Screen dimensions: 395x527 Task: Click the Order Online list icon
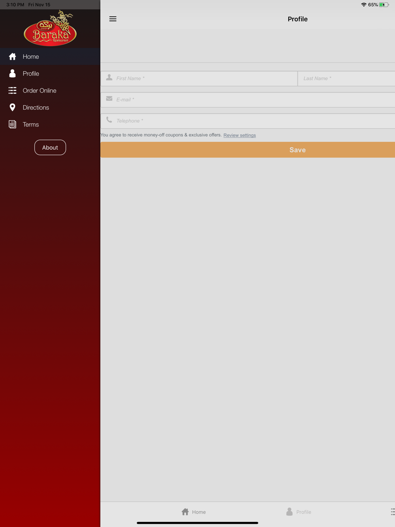tap(13, 90)
